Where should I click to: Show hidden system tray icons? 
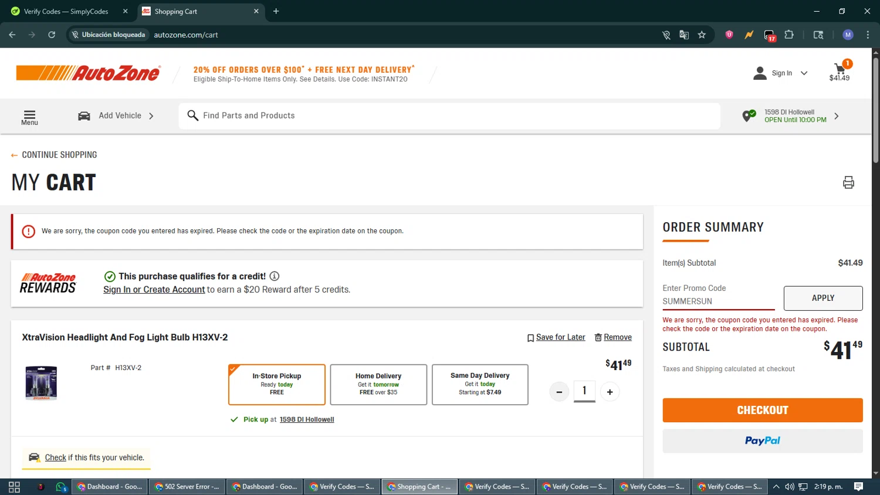[x=776, y=487]
